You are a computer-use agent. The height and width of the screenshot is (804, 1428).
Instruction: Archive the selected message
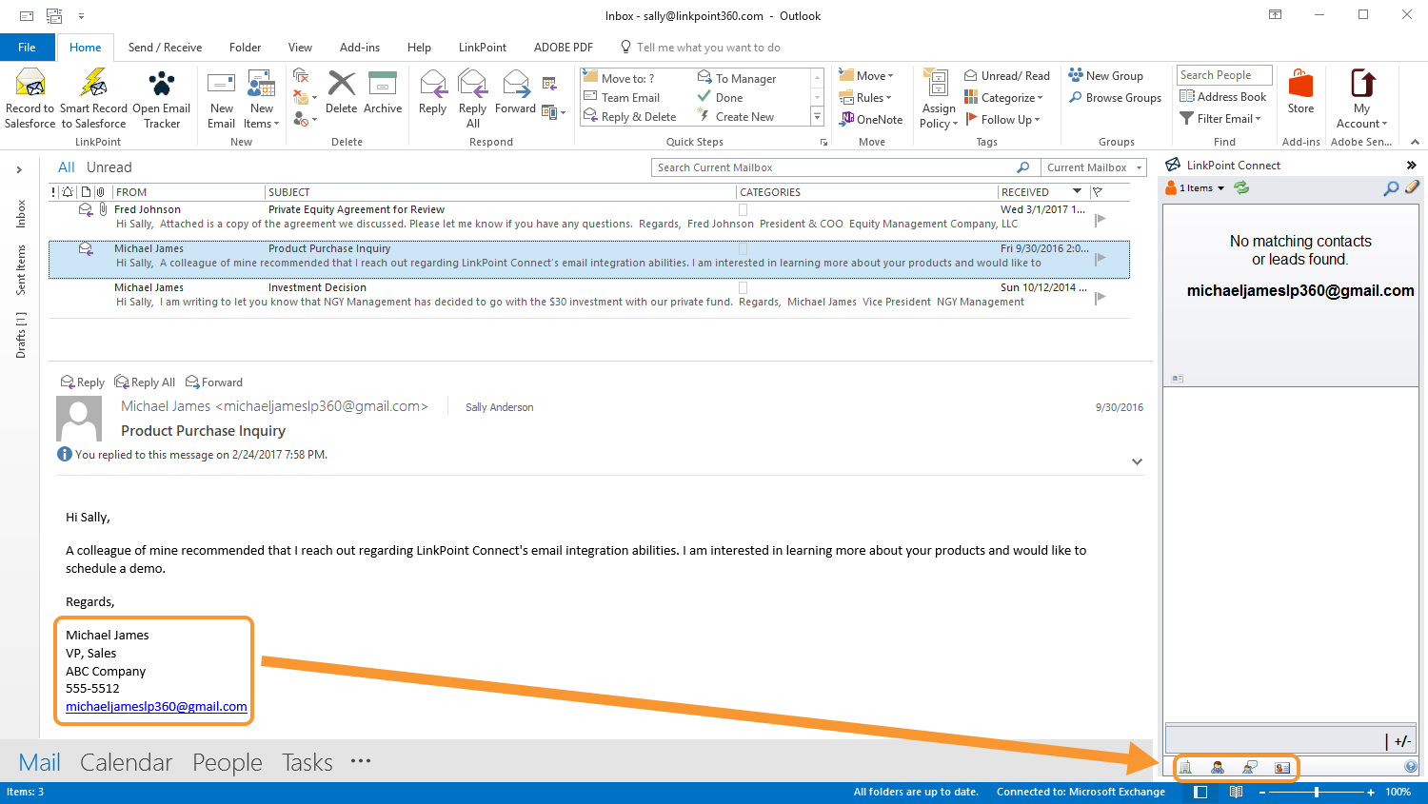coord(383,92)
